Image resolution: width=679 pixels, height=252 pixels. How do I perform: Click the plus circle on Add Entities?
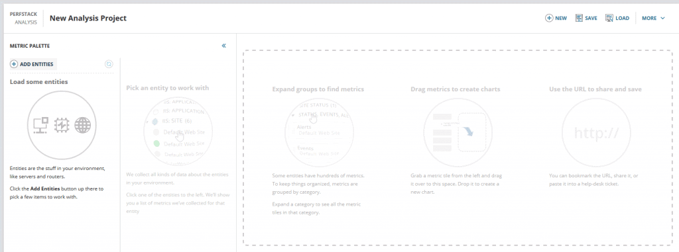click(x=14, y=64)
